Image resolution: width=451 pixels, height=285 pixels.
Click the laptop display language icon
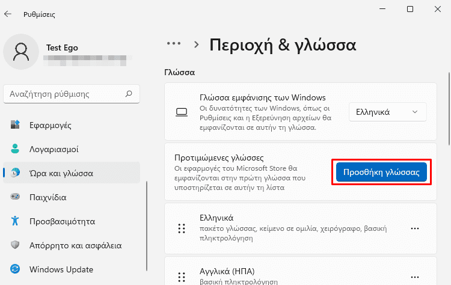(x=182, y=112)
